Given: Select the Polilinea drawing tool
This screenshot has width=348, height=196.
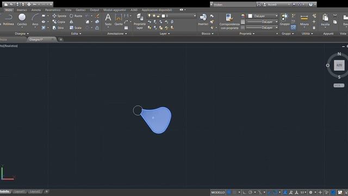Looking at the screenshot, I should click(9, 20).
